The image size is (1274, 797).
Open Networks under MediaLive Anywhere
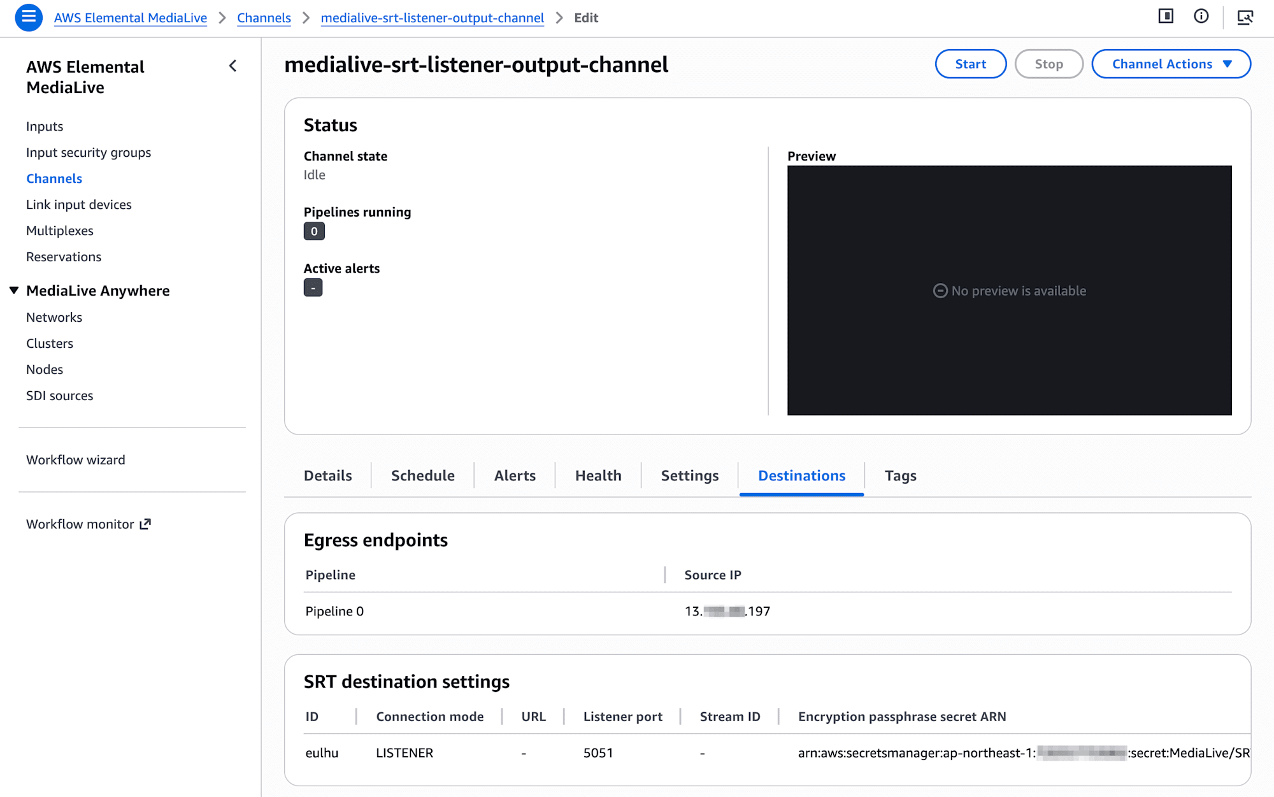(x=54, y=317)
